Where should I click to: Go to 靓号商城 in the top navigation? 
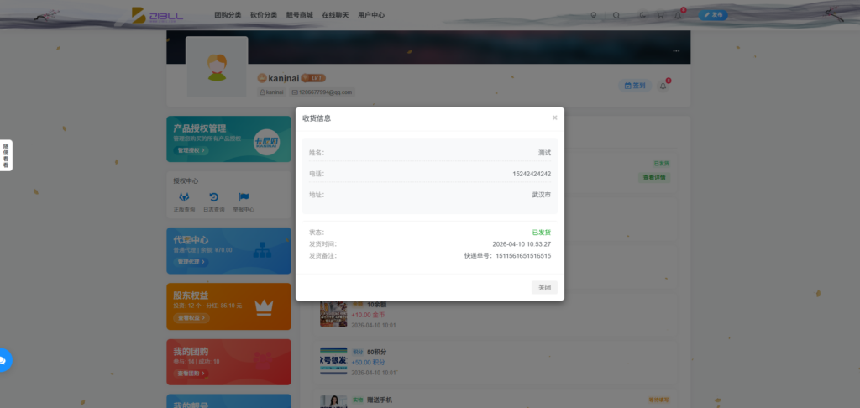click(x=300, y=15)
